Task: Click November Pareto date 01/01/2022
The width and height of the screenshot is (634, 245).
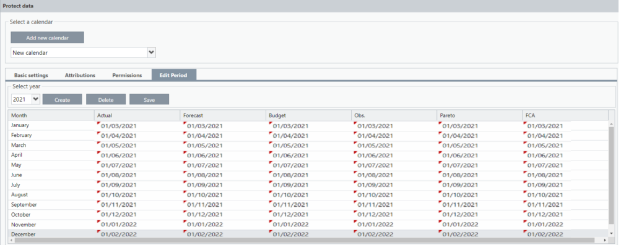Action: 460,225
